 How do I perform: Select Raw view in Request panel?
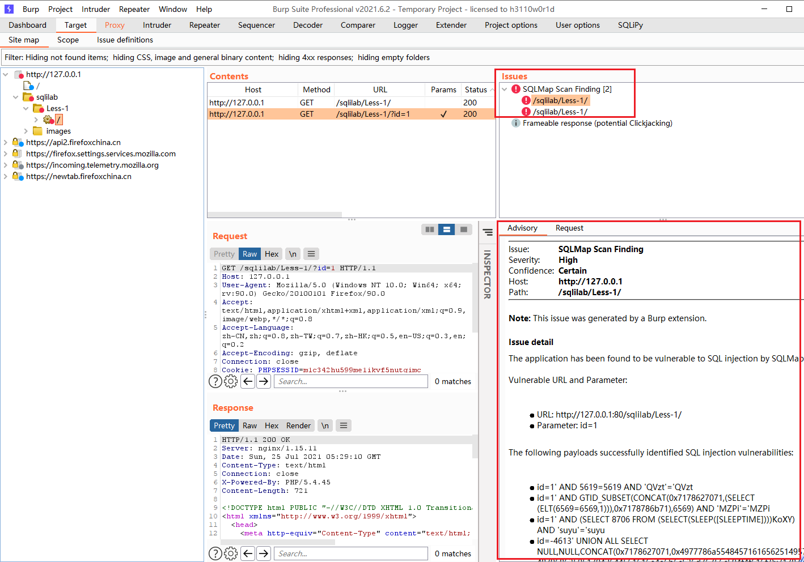pos(250,254)
